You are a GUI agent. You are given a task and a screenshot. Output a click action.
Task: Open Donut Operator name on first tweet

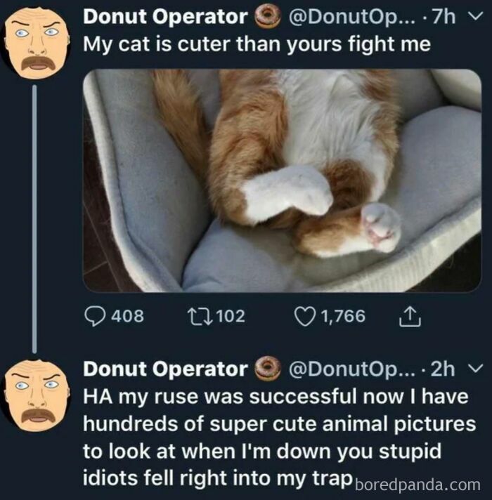[165, 17]
